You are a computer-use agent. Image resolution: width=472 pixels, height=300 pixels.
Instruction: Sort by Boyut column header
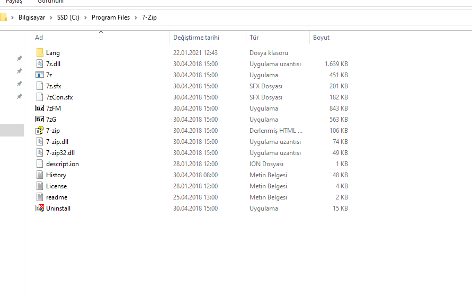tap(321, 38)
